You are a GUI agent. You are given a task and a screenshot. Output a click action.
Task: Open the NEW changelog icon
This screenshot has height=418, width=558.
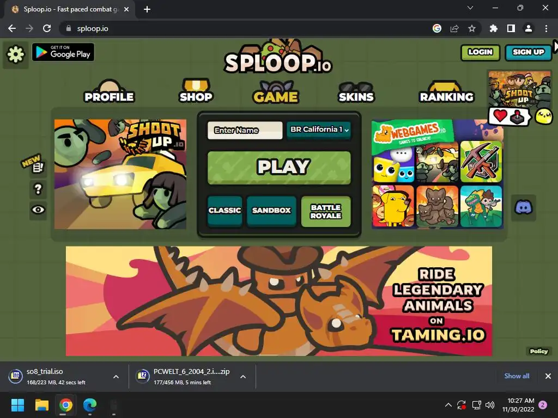pyautogui.click(x=38, y=168)
